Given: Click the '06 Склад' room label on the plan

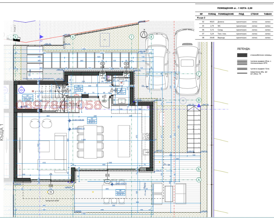Looking at the screenshot, I should 78,88.
